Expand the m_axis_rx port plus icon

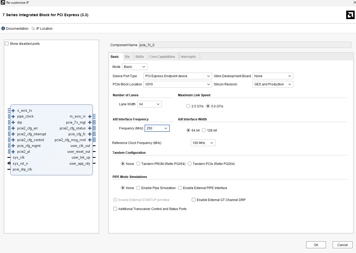pos(90,116)
